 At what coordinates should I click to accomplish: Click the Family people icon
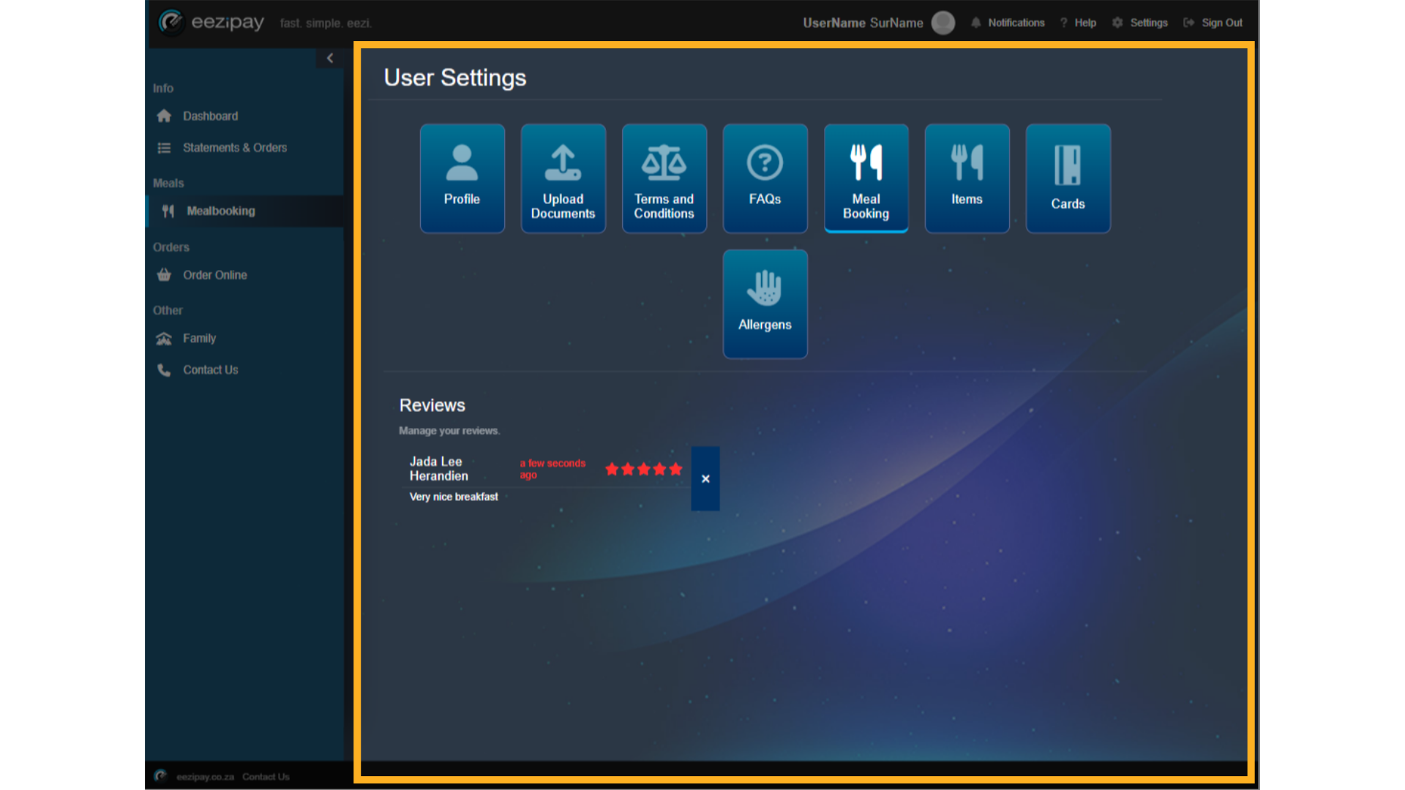[x=164, y=339]
